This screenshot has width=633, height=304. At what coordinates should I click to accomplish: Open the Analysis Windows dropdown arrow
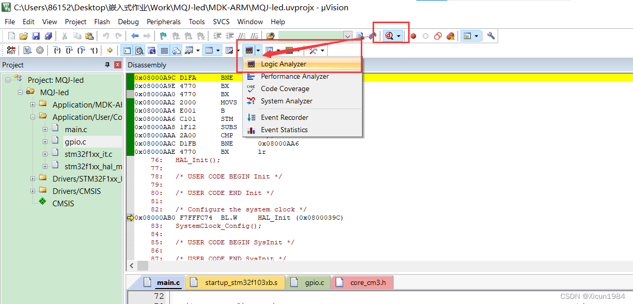(258, 50)
